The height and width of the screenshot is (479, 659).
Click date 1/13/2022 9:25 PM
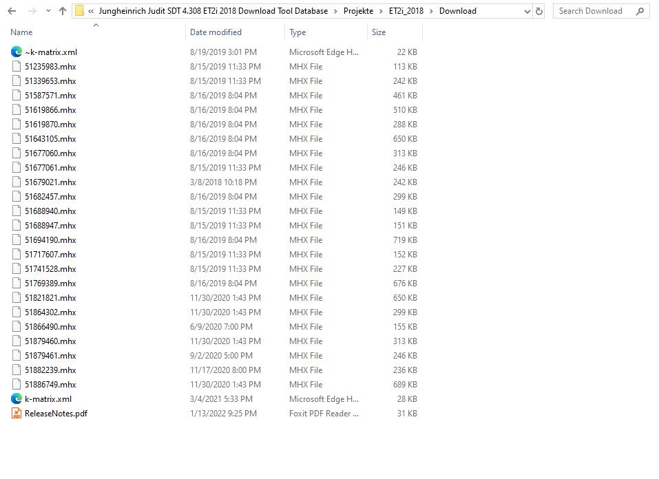[x=223, y=414]
